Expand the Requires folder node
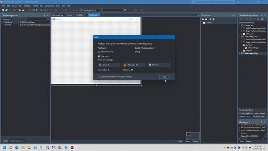Viewport: 268px width, 151px height. coord(242,51)
